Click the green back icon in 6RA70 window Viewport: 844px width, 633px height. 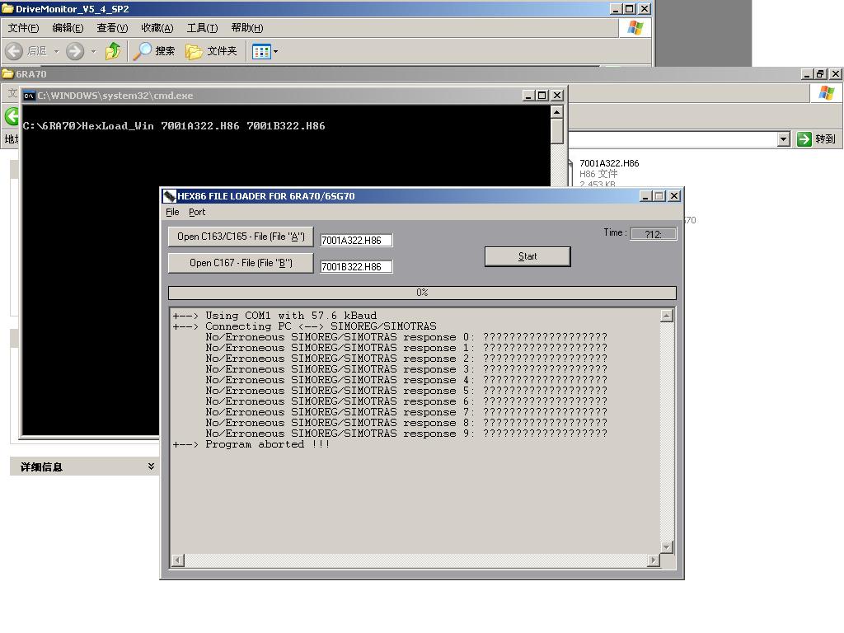(12, 115)
